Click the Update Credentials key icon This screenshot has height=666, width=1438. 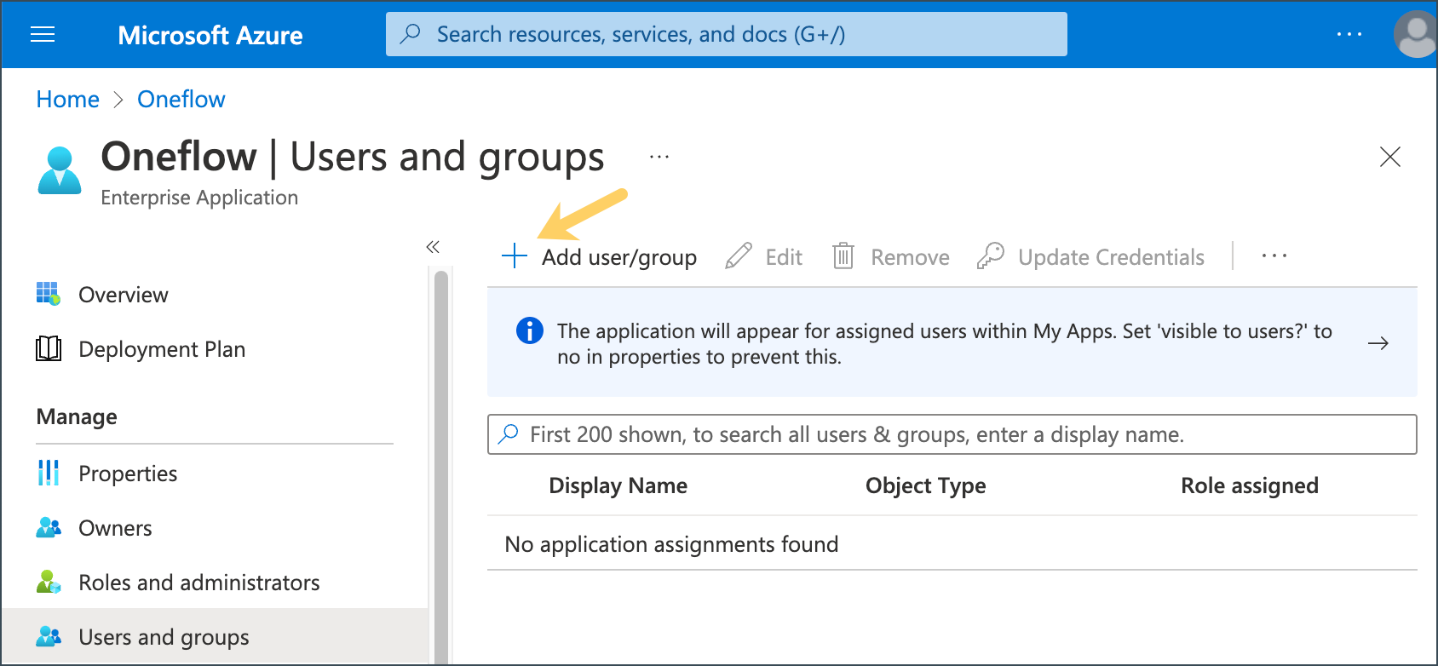point(991,256)
